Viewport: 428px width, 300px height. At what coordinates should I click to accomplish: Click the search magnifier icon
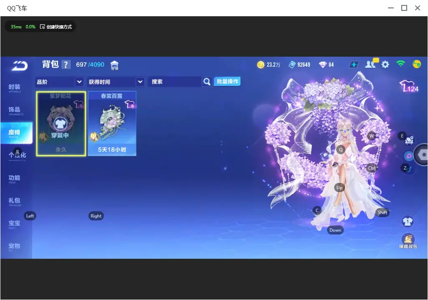tap(207, 82)
